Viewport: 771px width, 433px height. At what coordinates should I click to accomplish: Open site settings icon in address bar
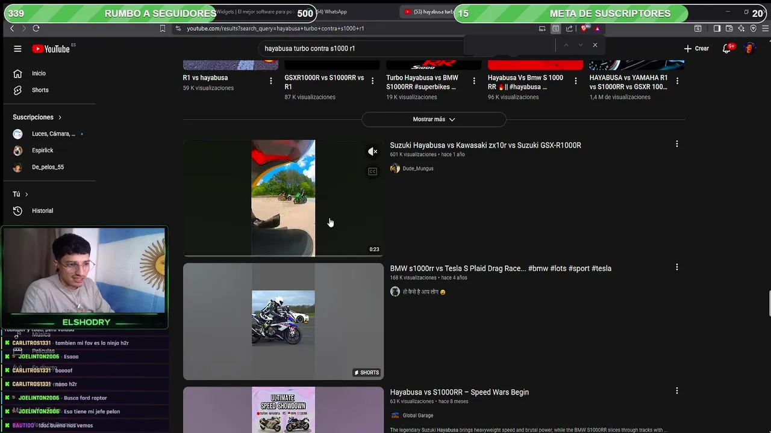(x=178, y=28)
